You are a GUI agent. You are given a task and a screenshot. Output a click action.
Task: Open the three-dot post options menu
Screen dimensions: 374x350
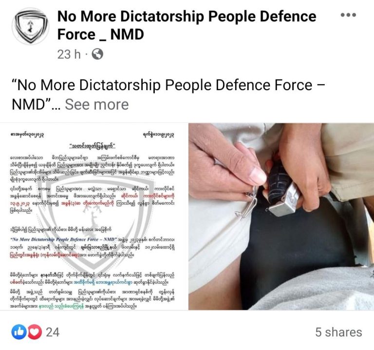pos(348,15)
